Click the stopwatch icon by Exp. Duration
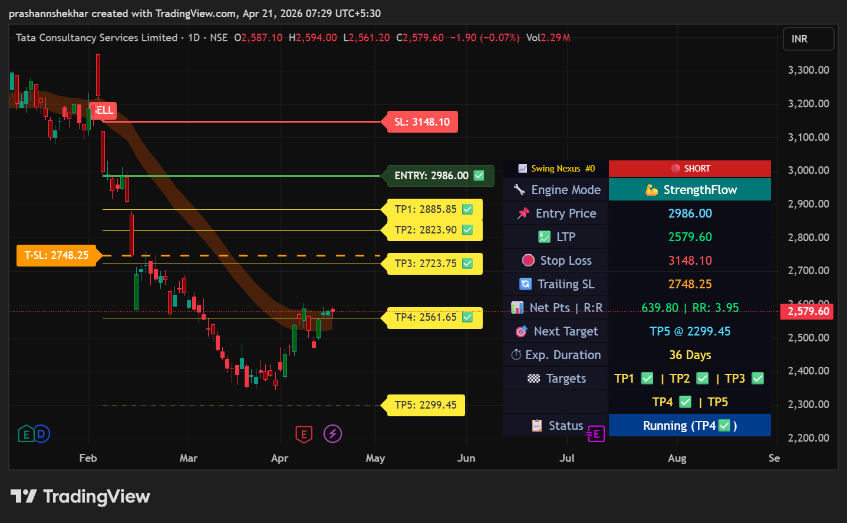 point(516,354)
